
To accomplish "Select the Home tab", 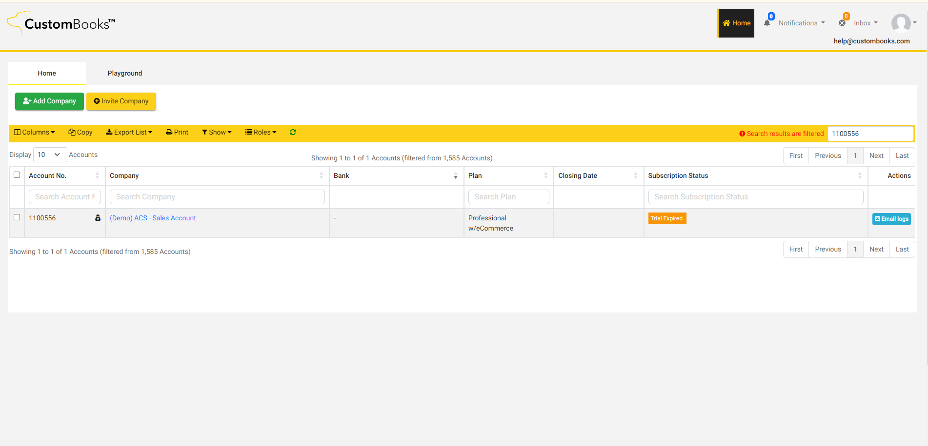I will [x=47, y=73].
